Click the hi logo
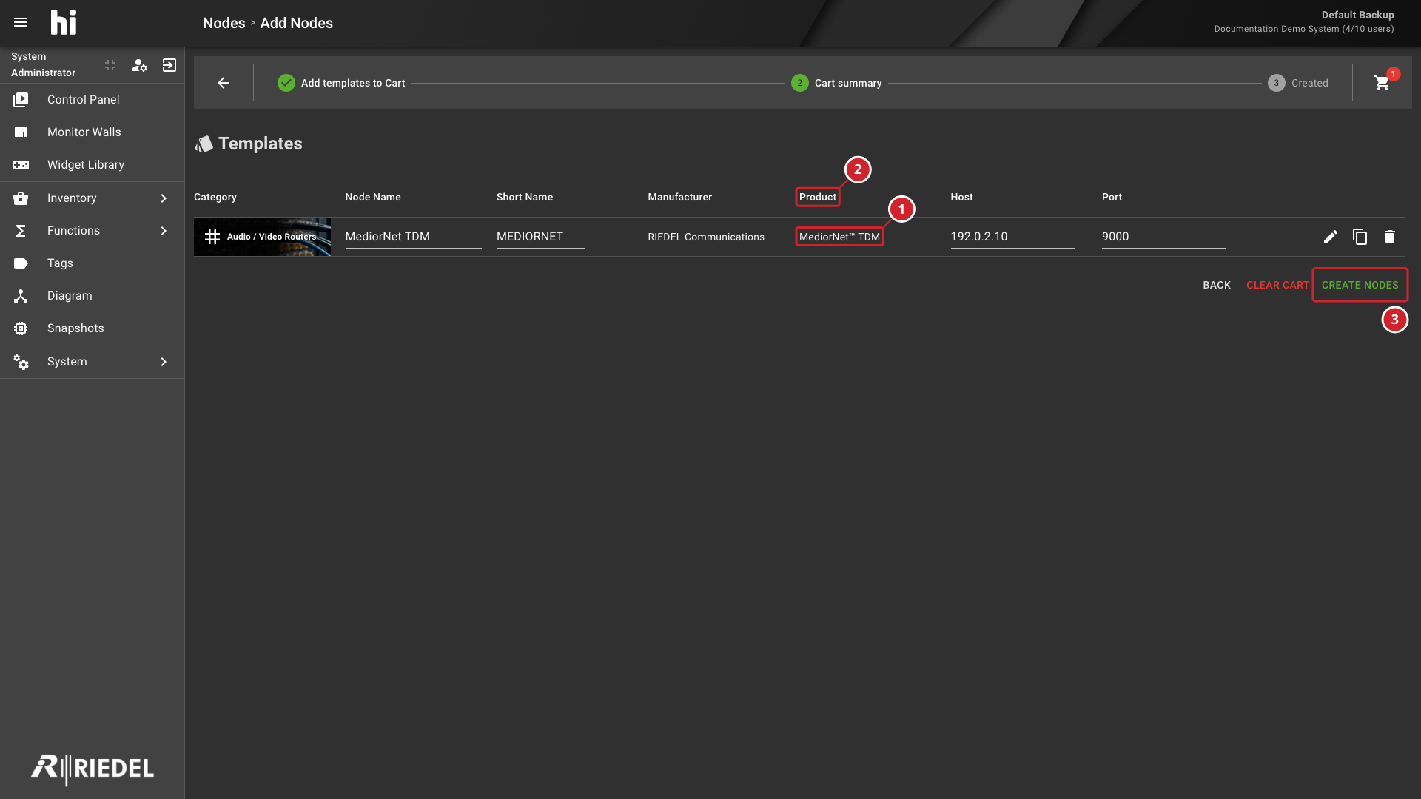Viewport: 1421px width, 799px height. [x=64, y=23]
